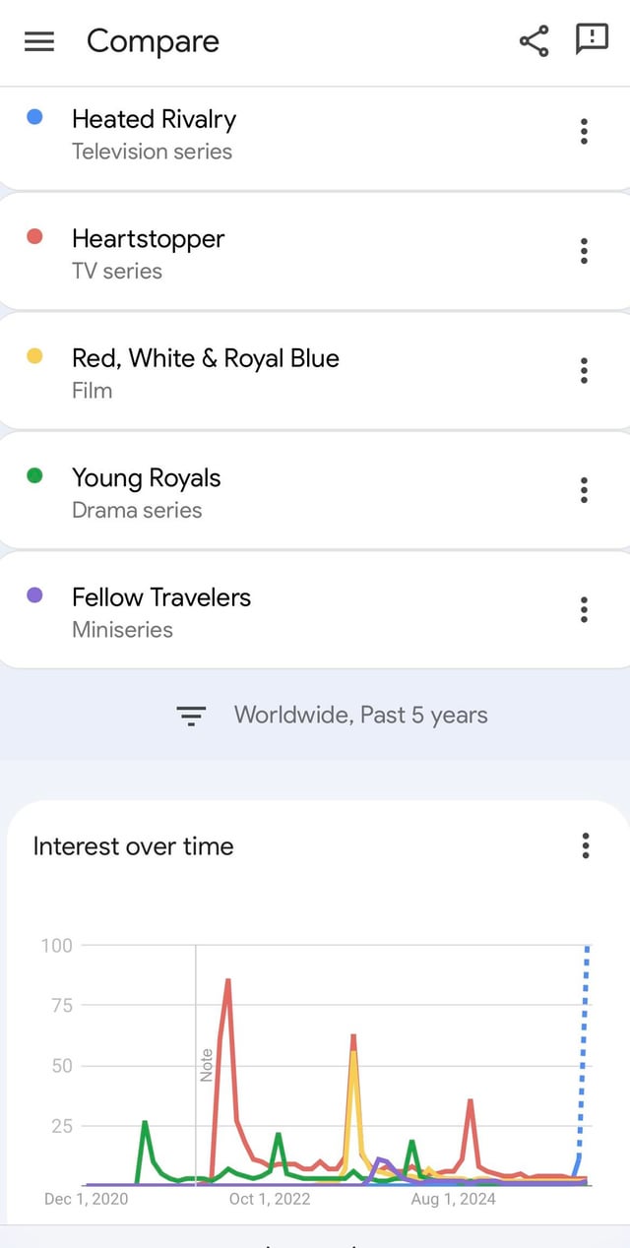The width and height of the screenshot is (630, 1248).
Task: Tap the Heartstopper red peak on chart
Action: click(x=227, y=980)
